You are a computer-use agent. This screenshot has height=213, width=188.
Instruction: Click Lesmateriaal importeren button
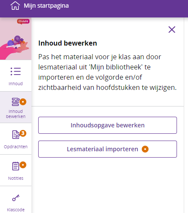(x=107, y=149)
